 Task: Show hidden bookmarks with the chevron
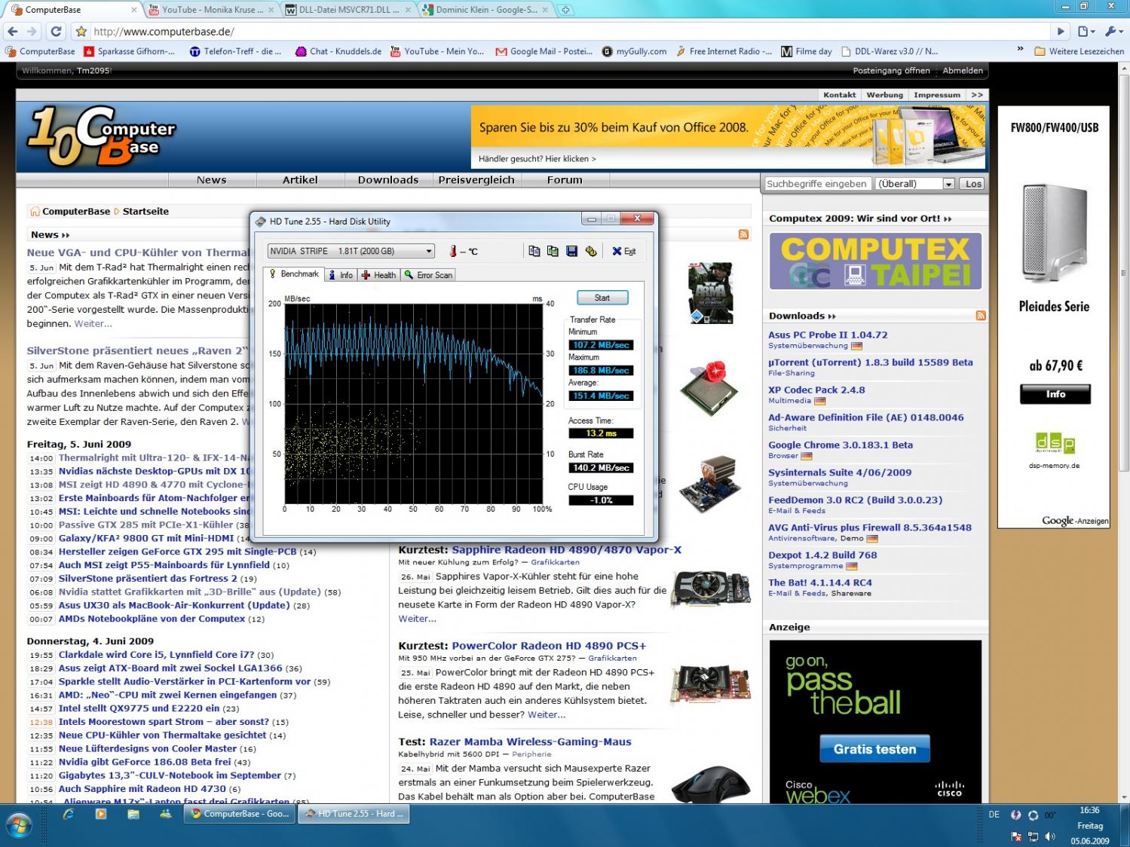pos(1020,50)
